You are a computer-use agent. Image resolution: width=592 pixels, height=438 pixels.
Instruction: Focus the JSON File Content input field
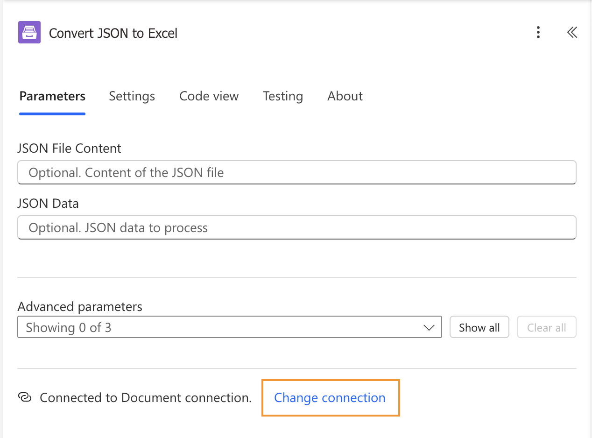(296, 172)
